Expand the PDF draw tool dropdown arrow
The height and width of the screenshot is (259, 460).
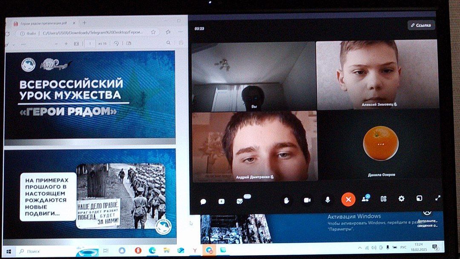(x=14, y=45)
